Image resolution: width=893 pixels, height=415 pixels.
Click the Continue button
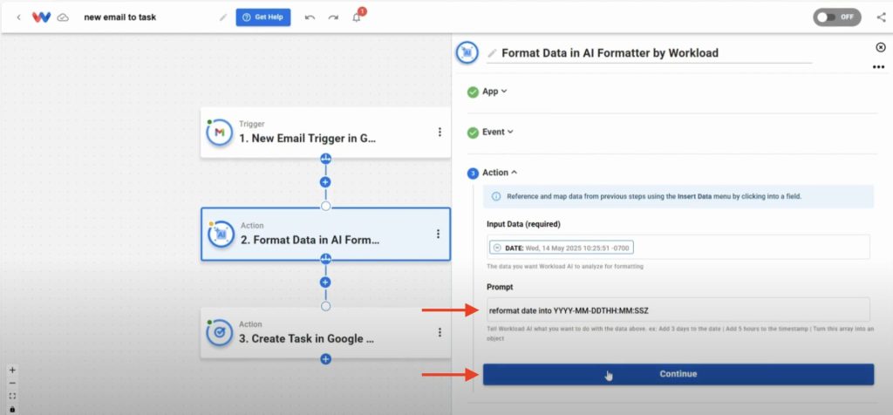tap(678, 374)
